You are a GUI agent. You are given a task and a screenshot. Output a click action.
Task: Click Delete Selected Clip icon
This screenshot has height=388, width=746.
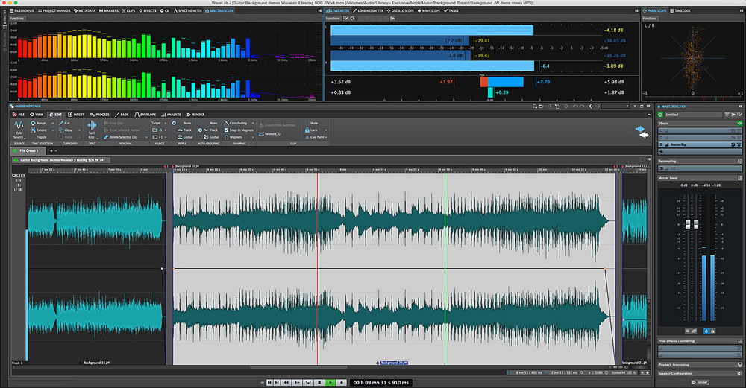(x=105, y=137)
